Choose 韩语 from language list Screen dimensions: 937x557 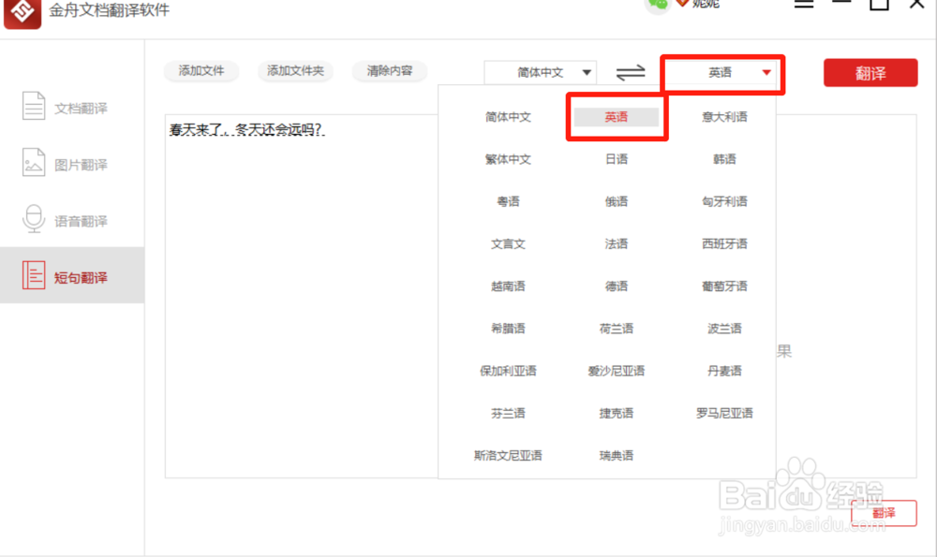click(x=724, y=159)
